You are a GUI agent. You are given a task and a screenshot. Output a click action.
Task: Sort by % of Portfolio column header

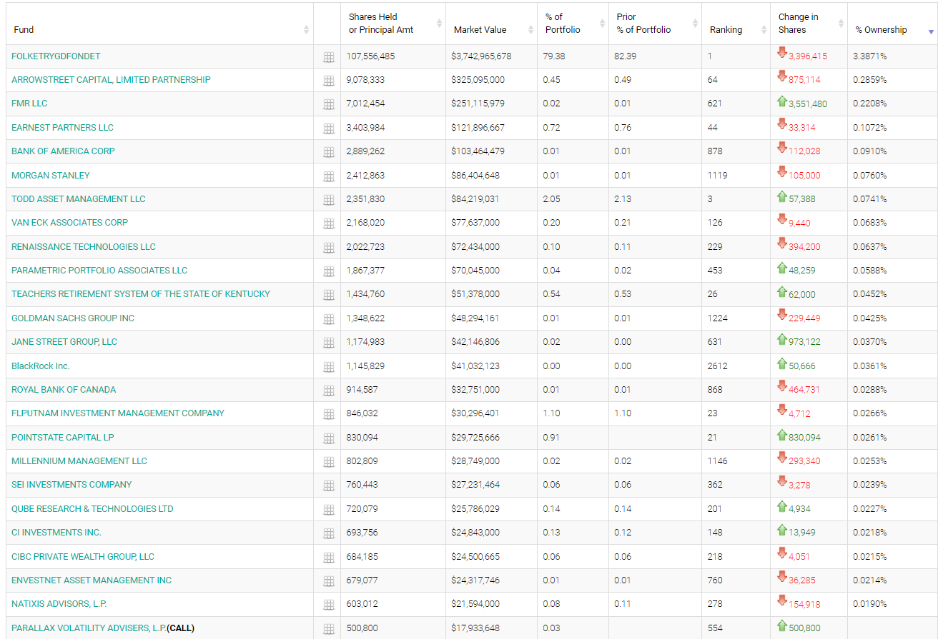click(x=572, y=24)
